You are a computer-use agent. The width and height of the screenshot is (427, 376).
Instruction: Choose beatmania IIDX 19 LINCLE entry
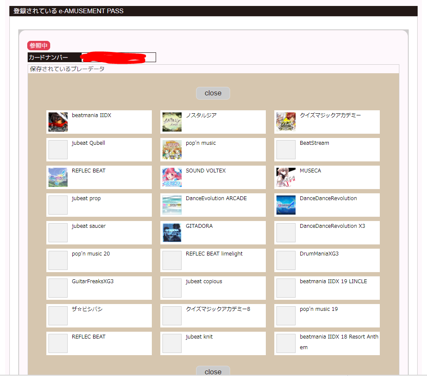click(327, 288)
